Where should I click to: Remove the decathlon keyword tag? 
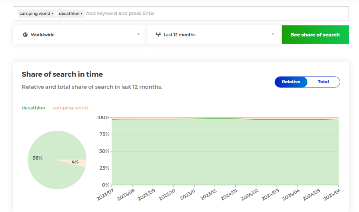[x=81, y=14]
